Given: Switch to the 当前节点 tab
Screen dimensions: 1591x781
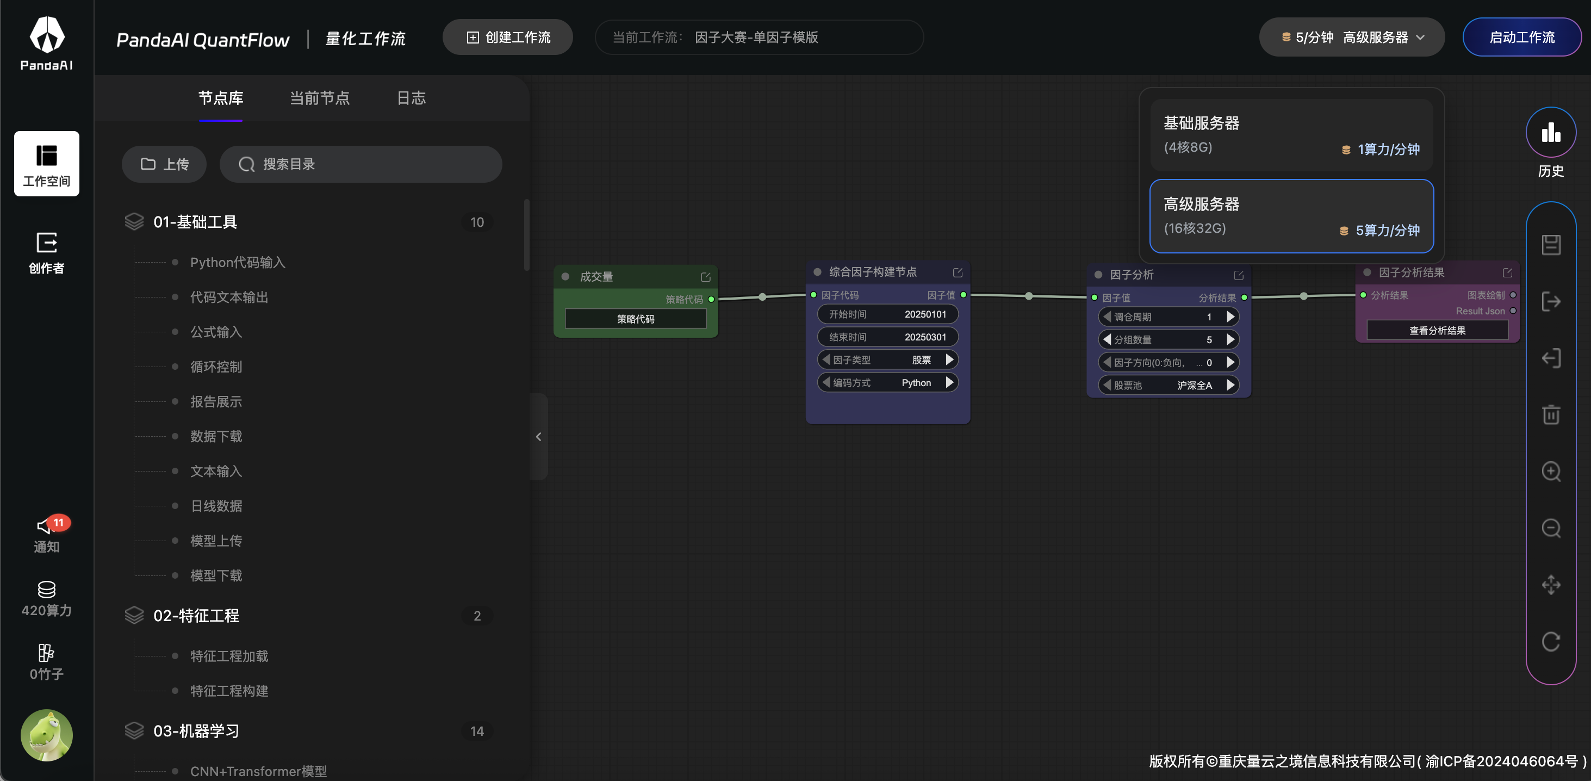Looking at the screenshot, I should click(x=319, y=98).
